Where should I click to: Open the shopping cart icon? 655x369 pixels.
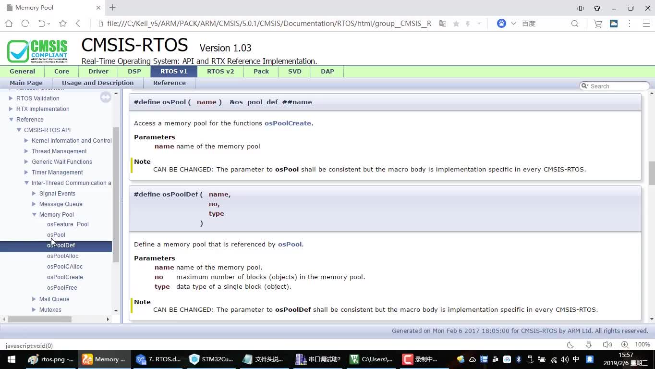(597, 24)
